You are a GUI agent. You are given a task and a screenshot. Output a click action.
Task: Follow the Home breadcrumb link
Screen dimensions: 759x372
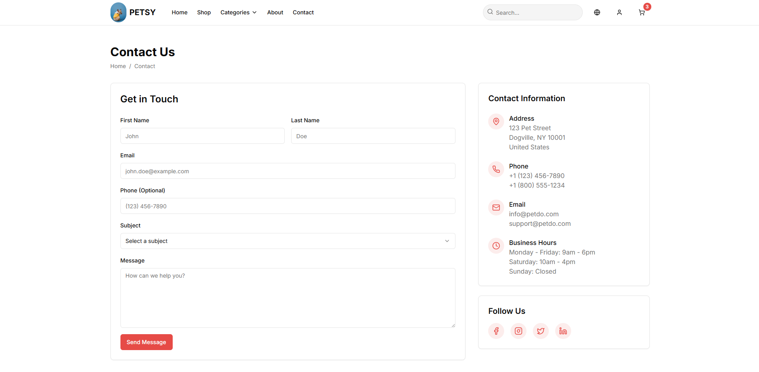pyautogui.click(x=118, y=66)
